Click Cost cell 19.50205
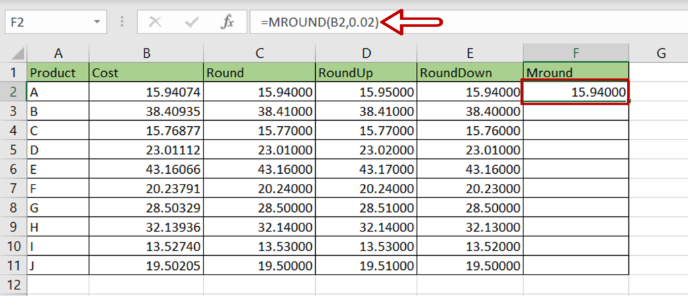This screenshot has width=688, height=296. point(146,265)
